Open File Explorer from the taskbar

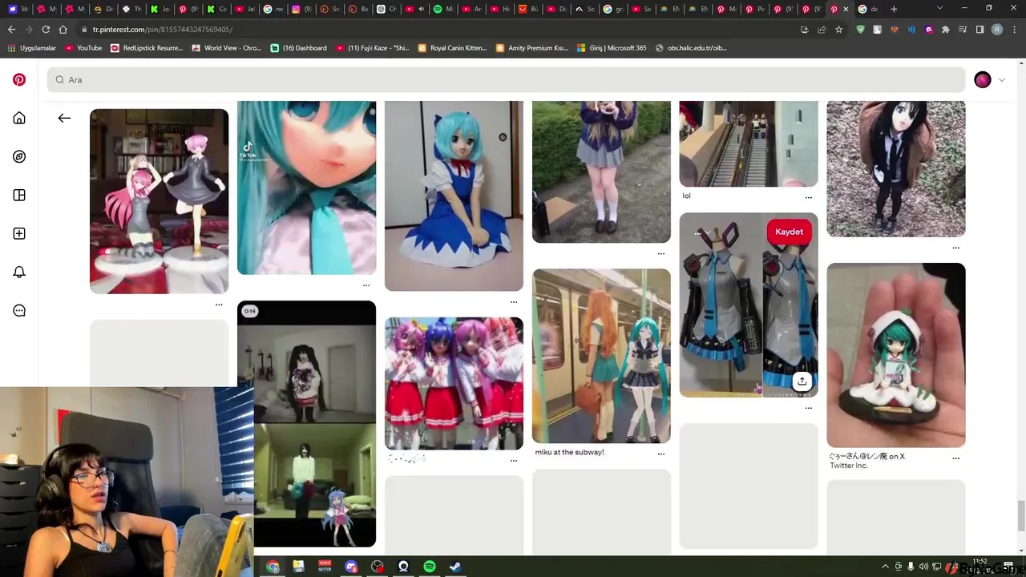tap(298, 567)
